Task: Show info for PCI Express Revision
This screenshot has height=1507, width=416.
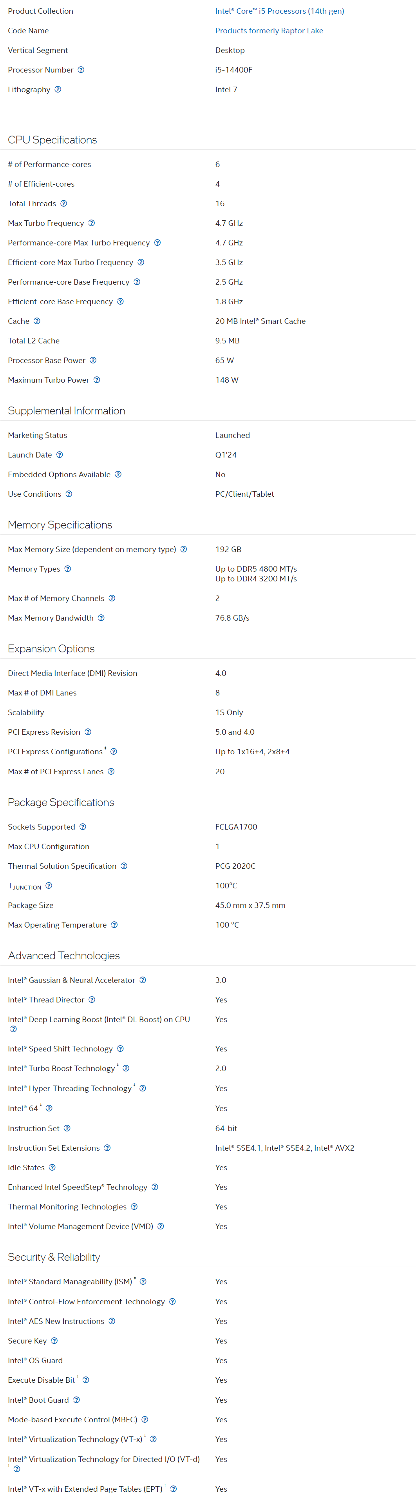Action: tap(88, 732)
